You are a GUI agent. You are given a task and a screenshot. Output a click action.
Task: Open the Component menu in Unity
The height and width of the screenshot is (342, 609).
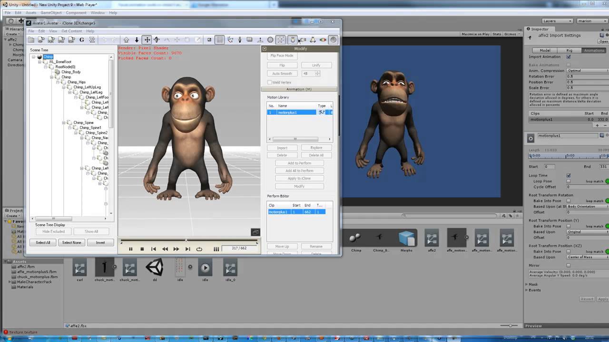pos(76,12)
